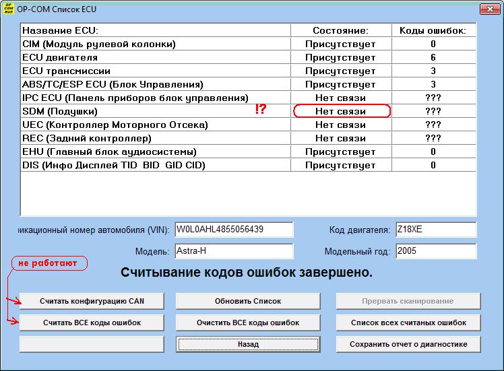The width and height of the screenshot is (504, 371).
Task: Click ??? error code of UEC row
Action: coord(433,125)
